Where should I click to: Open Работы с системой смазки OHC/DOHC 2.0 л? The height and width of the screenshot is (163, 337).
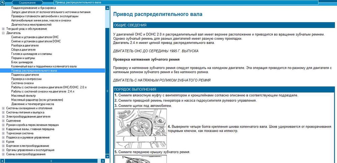click(x=49, y=87)
